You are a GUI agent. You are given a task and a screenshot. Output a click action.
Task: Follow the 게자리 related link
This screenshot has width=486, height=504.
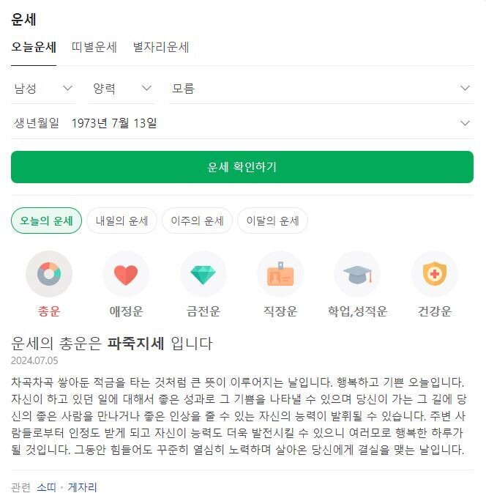tap(82, 488)
